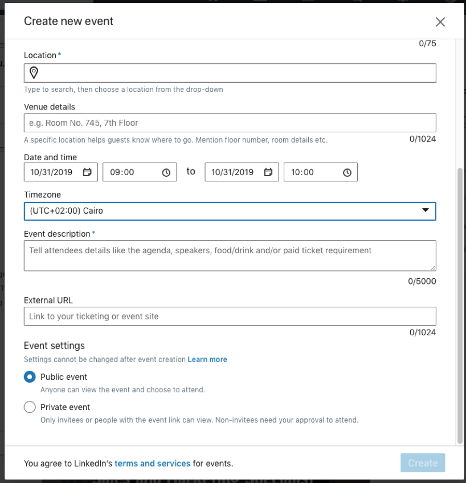
Task: Click the location pin icon
Action: tap(34, 72)
